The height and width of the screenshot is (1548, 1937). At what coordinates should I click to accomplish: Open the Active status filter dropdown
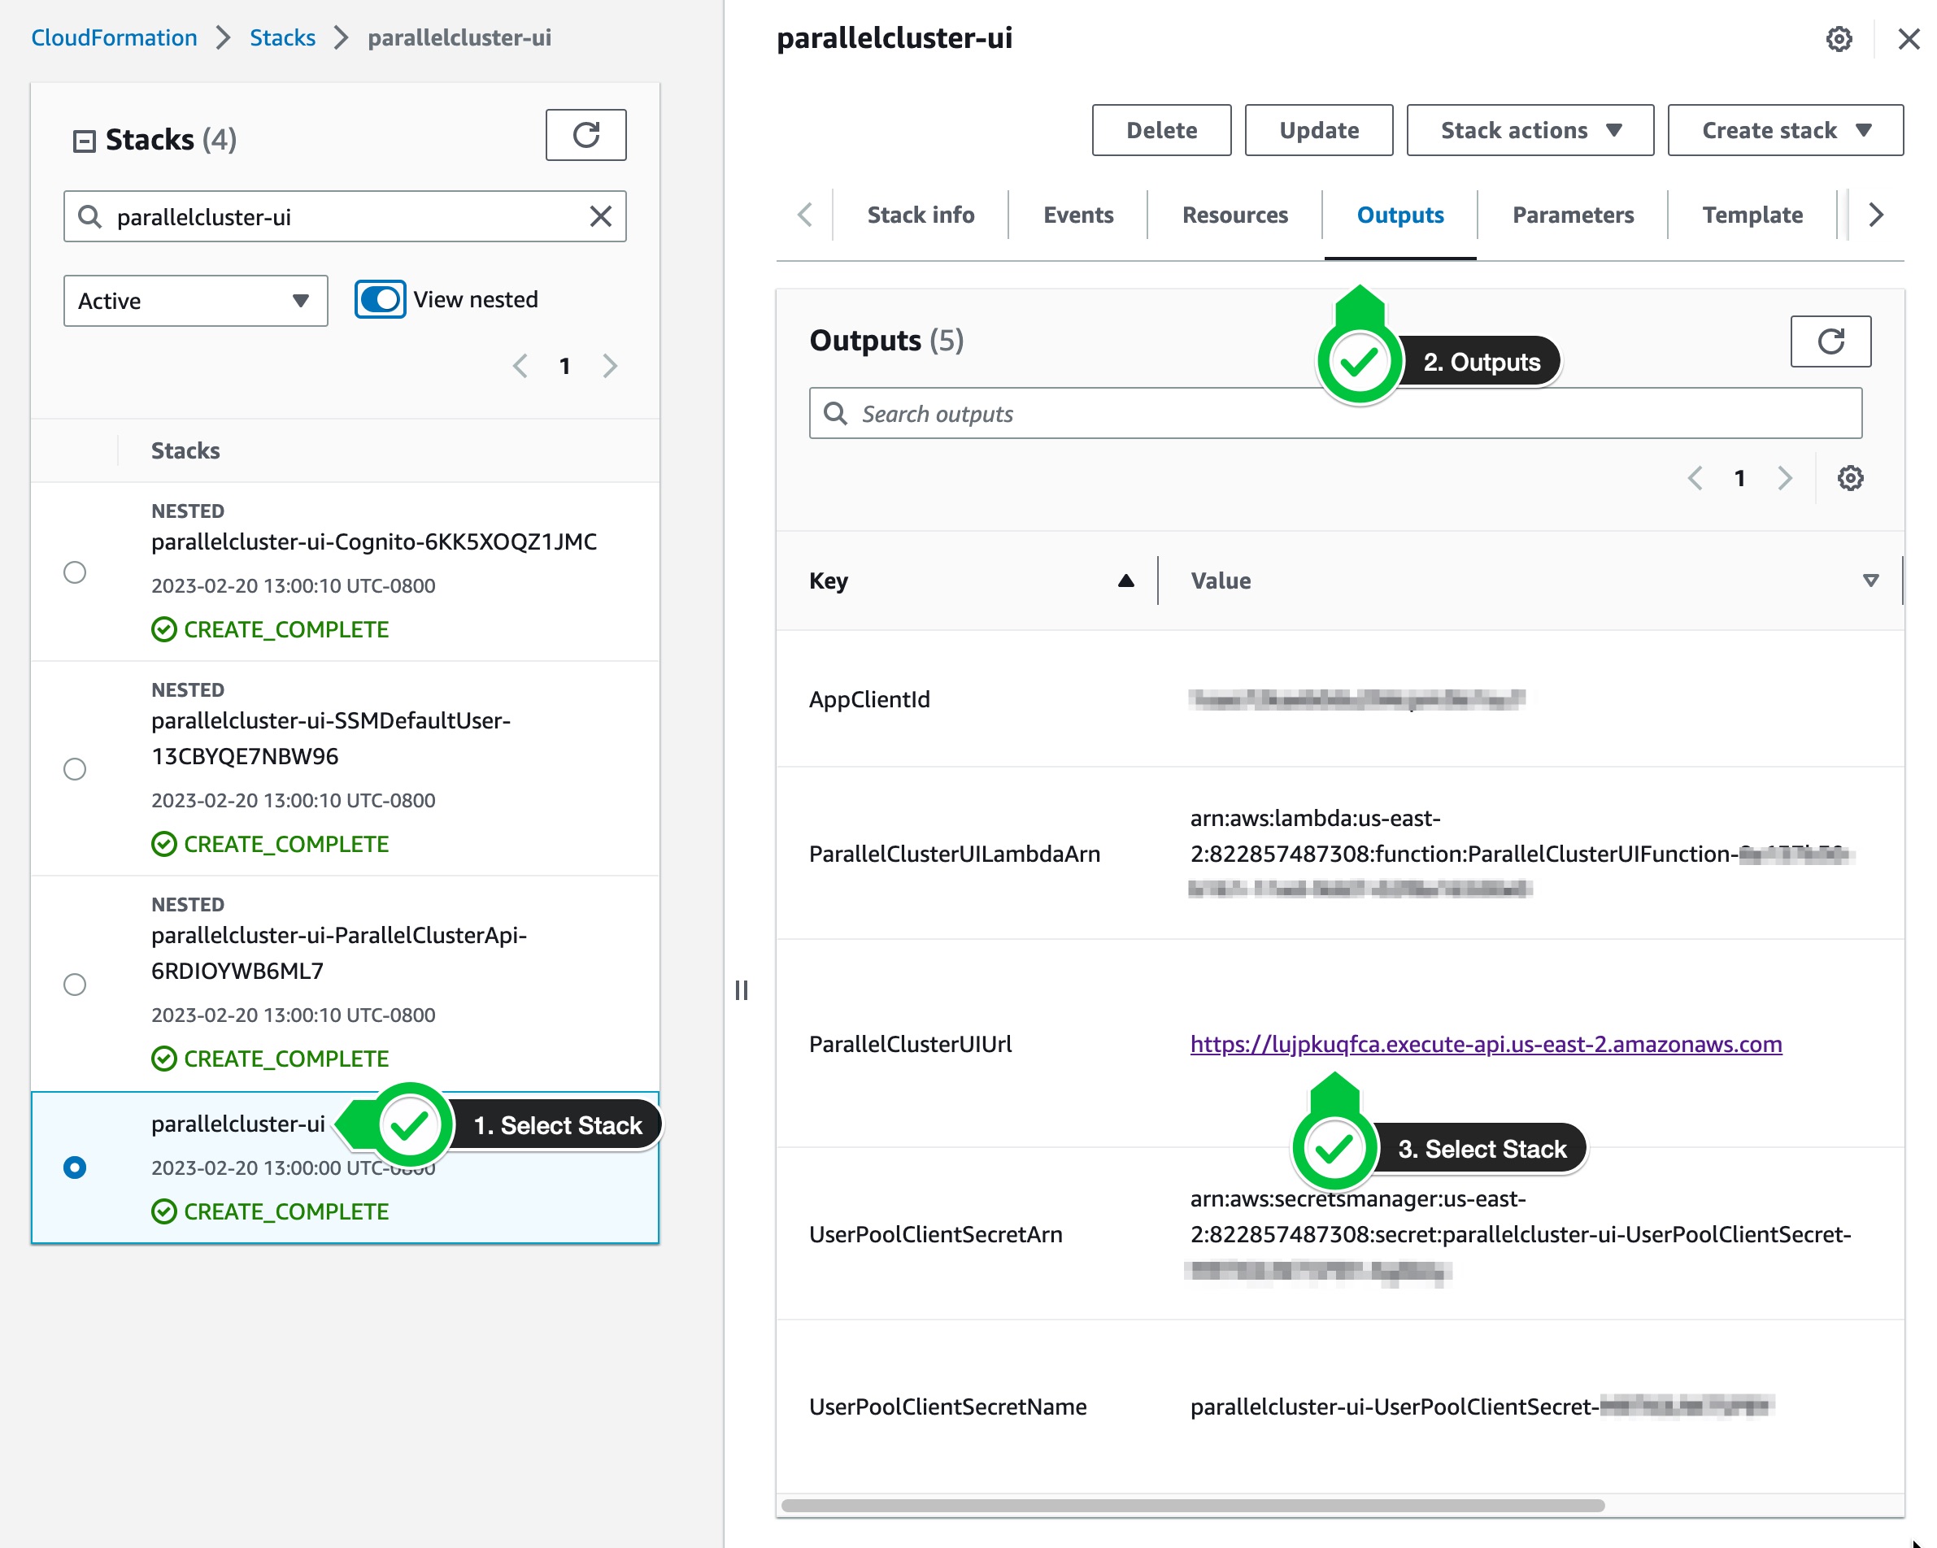(x=196, y=301)
